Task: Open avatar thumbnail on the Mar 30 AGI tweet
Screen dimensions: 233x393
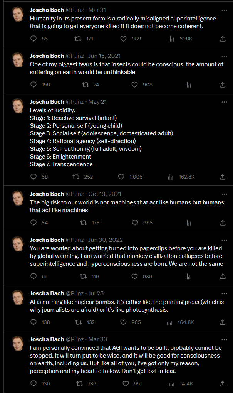Action: pyautogui.click(x=18, y=343)
